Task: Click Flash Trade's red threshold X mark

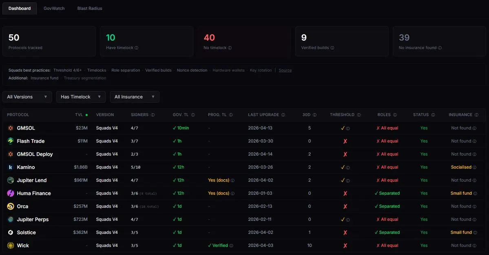Action: pyautogui.click(x=345, y=141)
